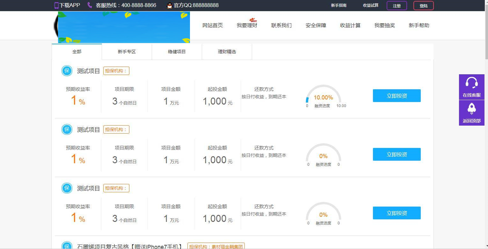Image resolution: width=488 pixels, height=249 pixels.
Task: Click 返回顶部 rocket icon
Action: click(x=471, y=109)
